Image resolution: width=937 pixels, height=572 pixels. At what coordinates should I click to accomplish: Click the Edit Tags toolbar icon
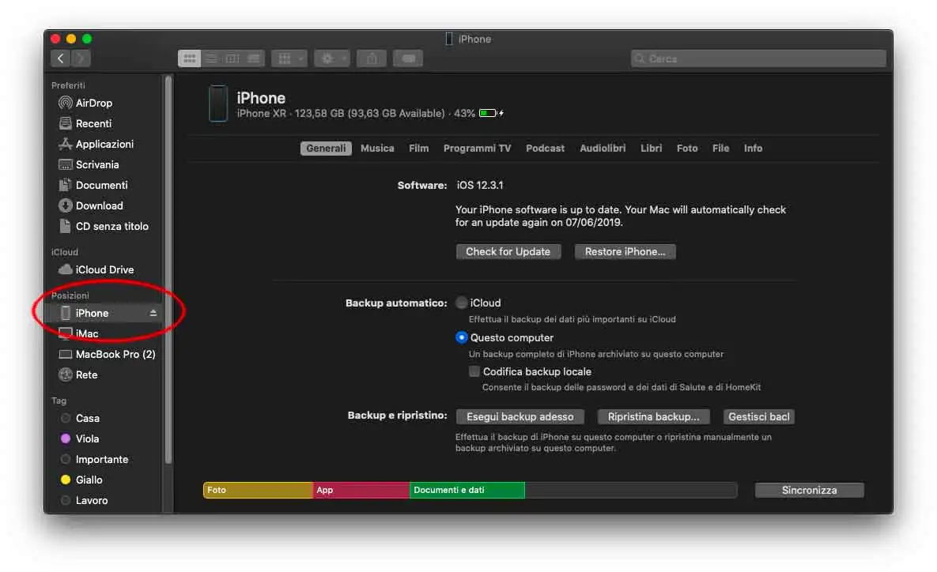(x=408, y=58)
